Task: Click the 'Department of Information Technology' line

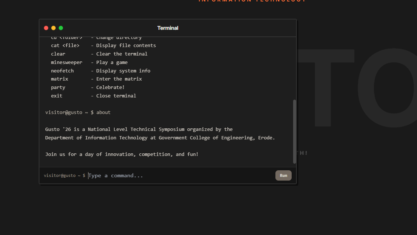Action: (x=160, y=138)
